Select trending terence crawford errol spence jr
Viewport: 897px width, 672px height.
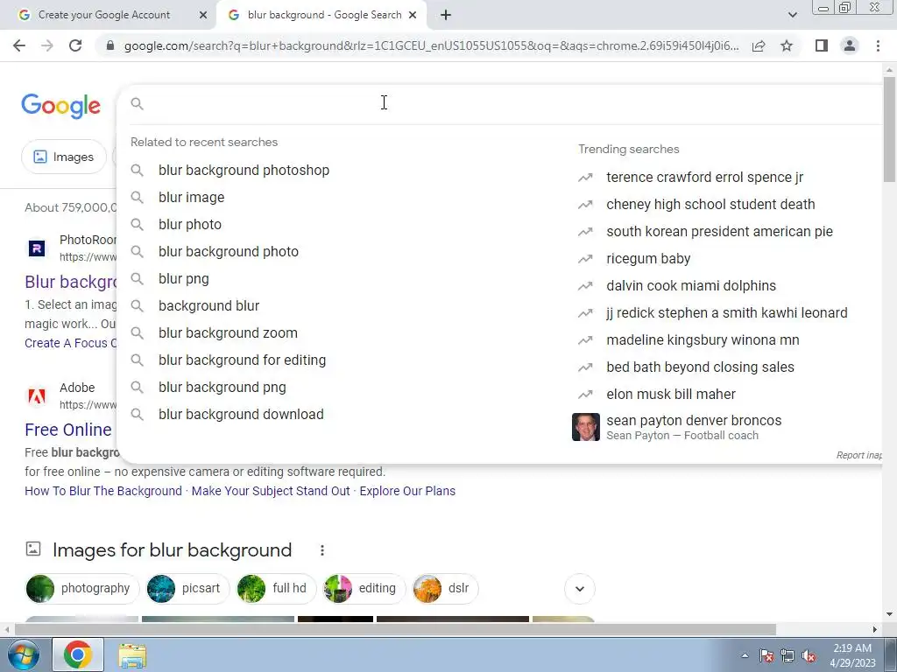pyautogui.click(x=705, y=177)
